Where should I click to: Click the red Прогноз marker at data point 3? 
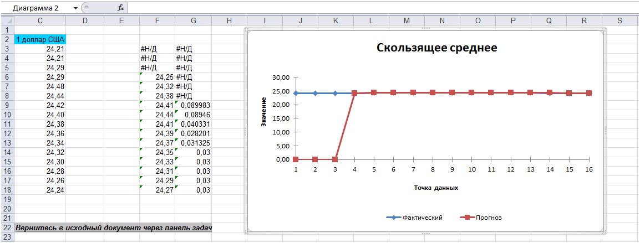(x=334, y=159)
